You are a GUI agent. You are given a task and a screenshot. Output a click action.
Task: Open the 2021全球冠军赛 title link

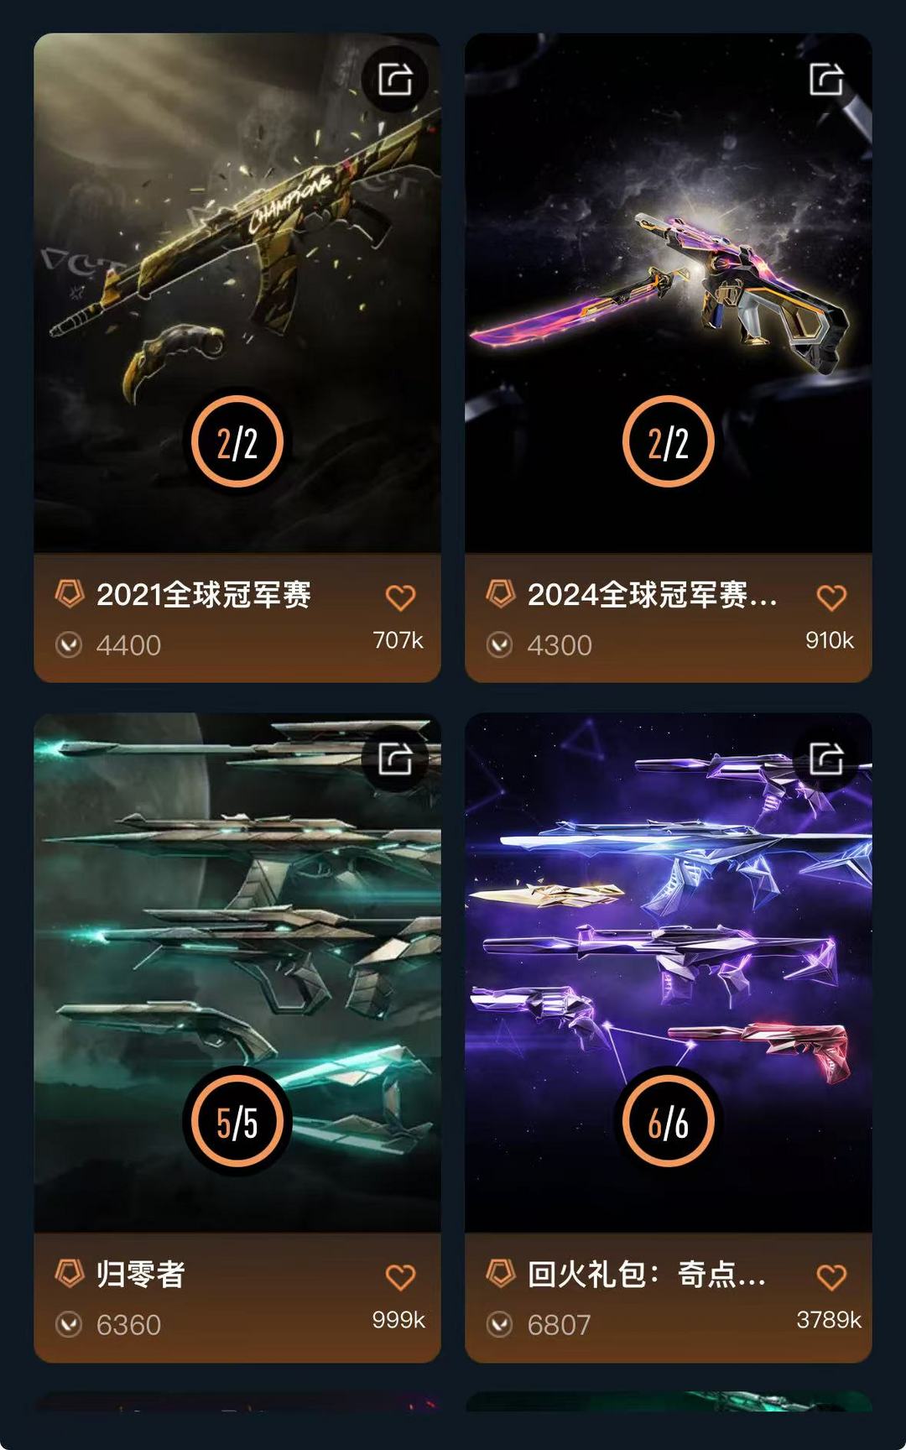[204, 594]
